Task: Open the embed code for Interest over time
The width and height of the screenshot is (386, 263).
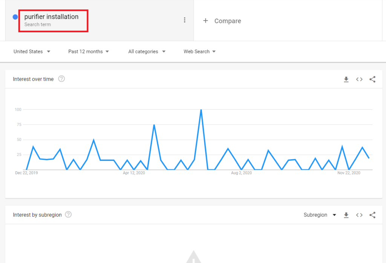Action: click(359, 79)
